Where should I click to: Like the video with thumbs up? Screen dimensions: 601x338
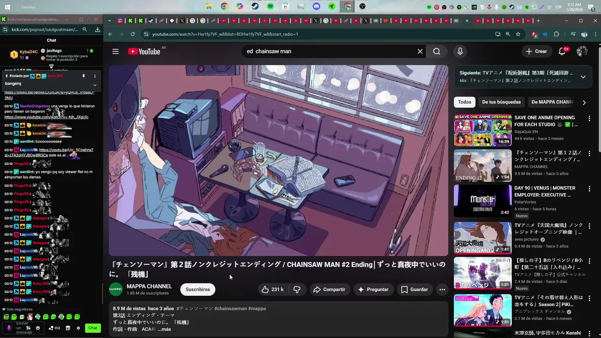[272, 290]
